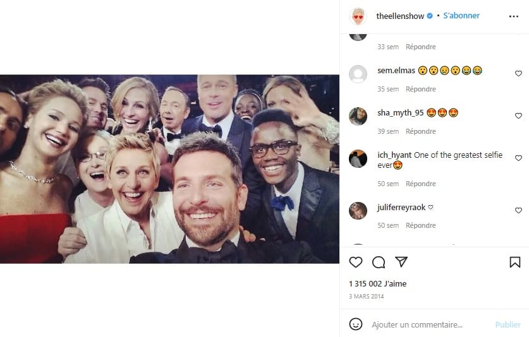Screen dimensions: 529x337
Task: Open the three-dot more options menu
Action: click(513, 16)
